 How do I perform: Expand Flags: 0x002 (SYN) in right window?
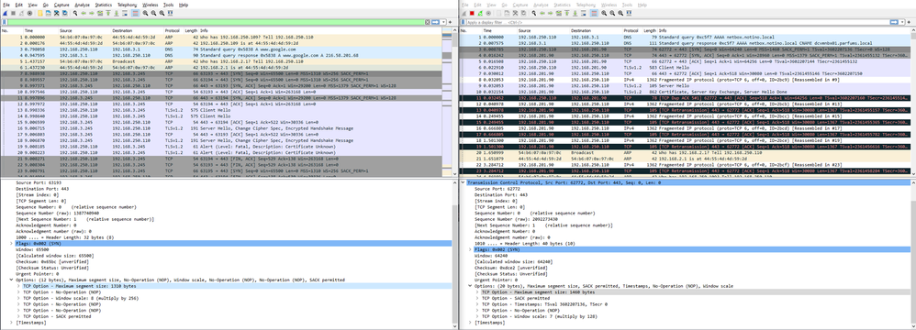tap(470, 249)
